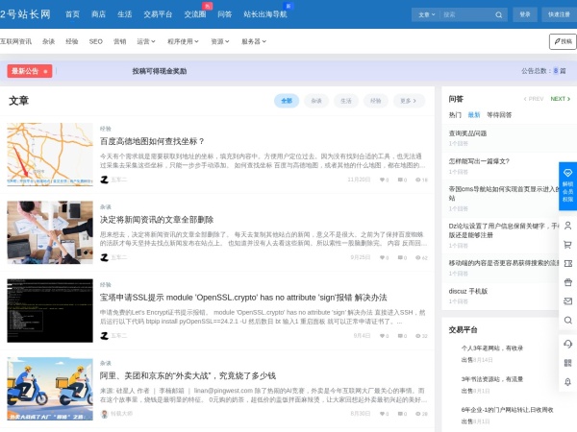Switch Q&A panel to 热门 tab
The width and height of the screenshot is (577, 432).
tap(455, 115)
